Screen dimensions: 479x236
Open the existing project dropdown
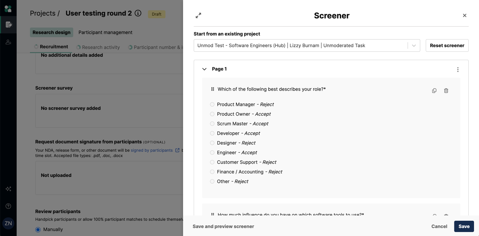307,45
